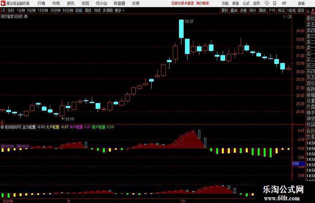
Task: Open the customer service headset icon
Action: pos(267,3)
